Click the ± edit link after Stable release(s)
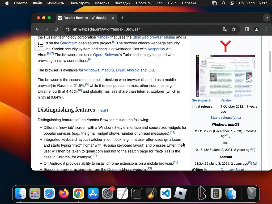Screen dimensions: 272x204 (x=239, y=118)
